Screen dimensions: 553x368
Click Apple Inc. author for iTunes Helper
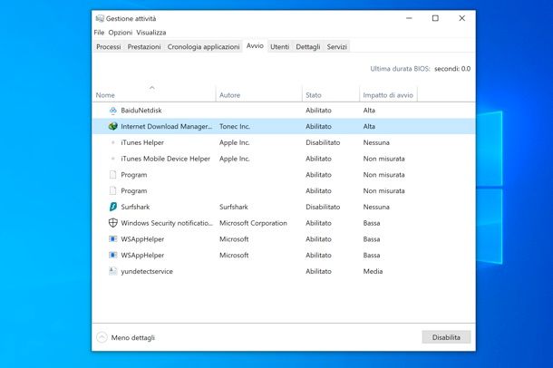235,142
